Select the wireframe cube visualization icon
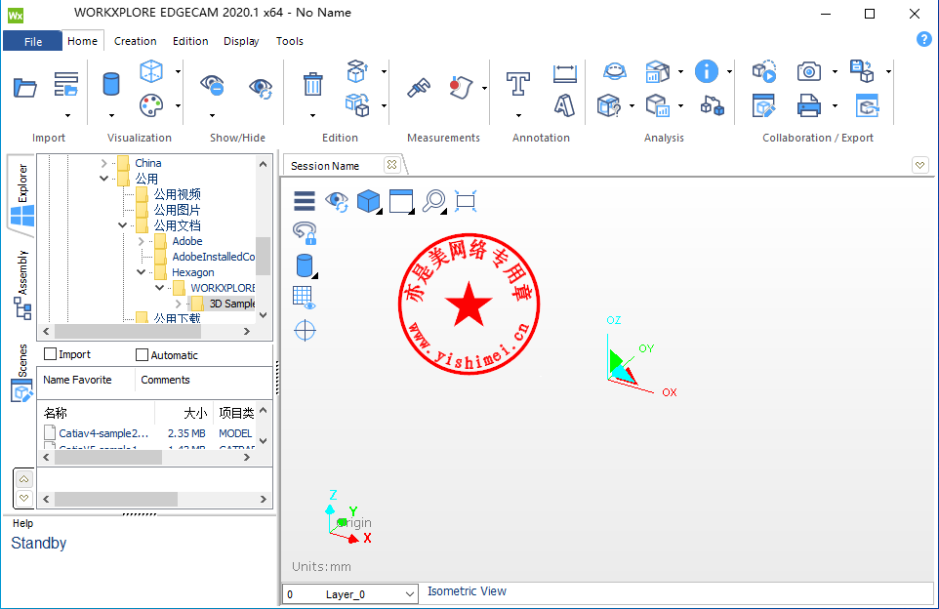This screenshot has height=609, width=939. tap(151, 71)
